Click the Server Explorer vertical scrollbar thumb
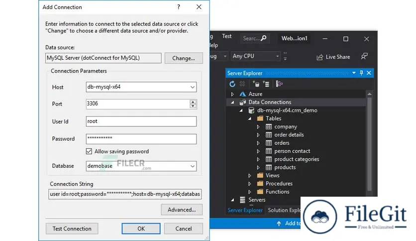The width and height of the screenshot is (416, 241). click(369, 144)
